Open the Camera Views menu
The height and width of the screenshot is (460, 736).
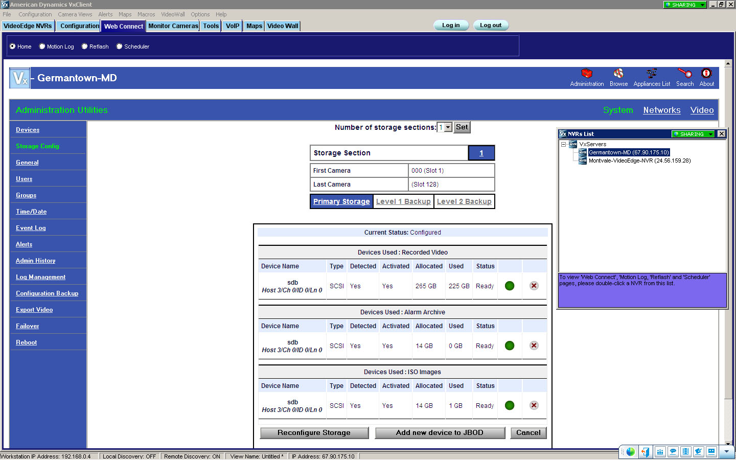pyautogui.click(x=75, y=14)
